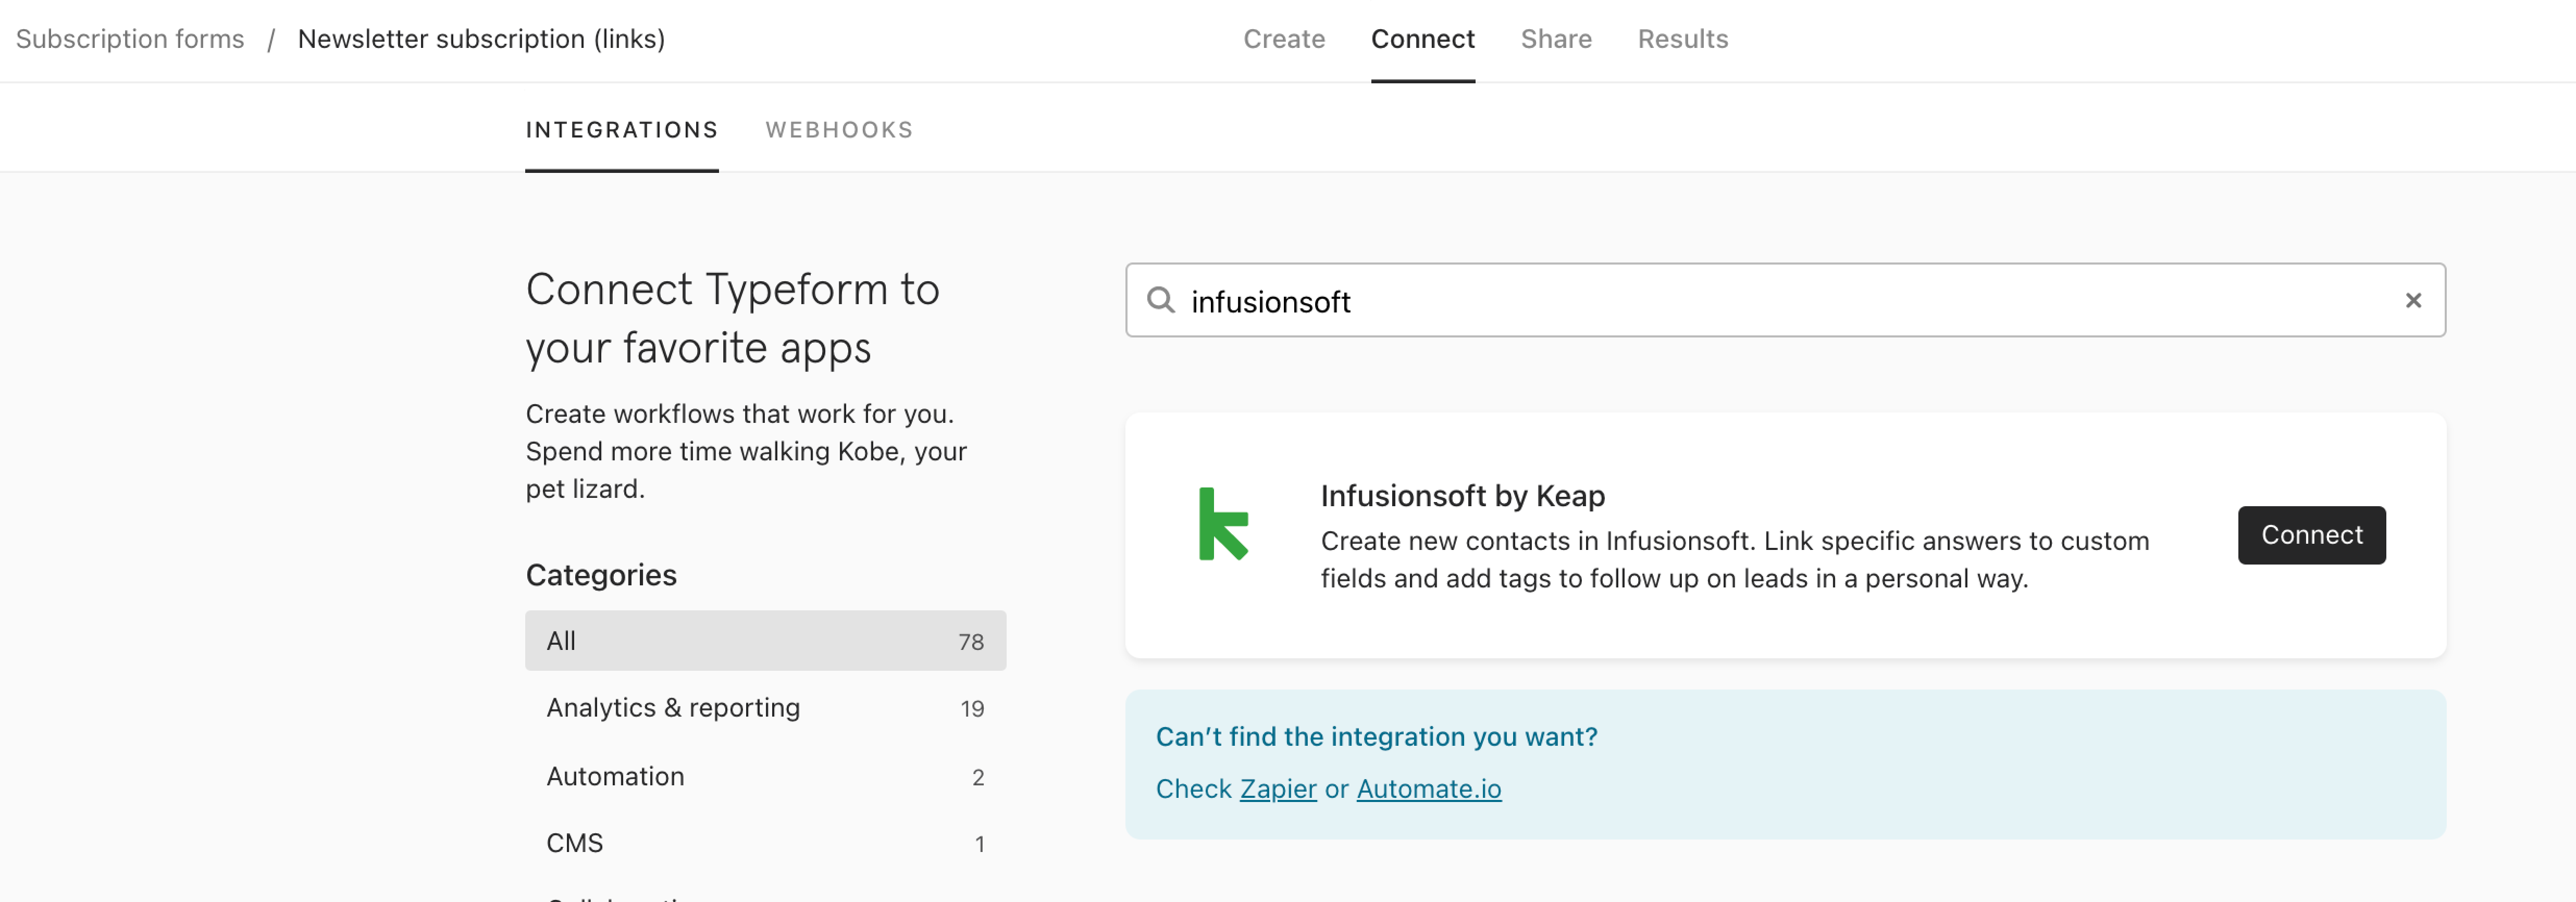Select the INTEGRATIONS sub-tab

622,130
